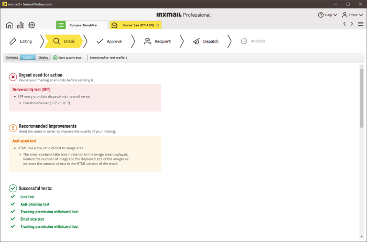Open the Anti-spam test heading
This screenshot has width=367, height=242.
coord(24,141)
